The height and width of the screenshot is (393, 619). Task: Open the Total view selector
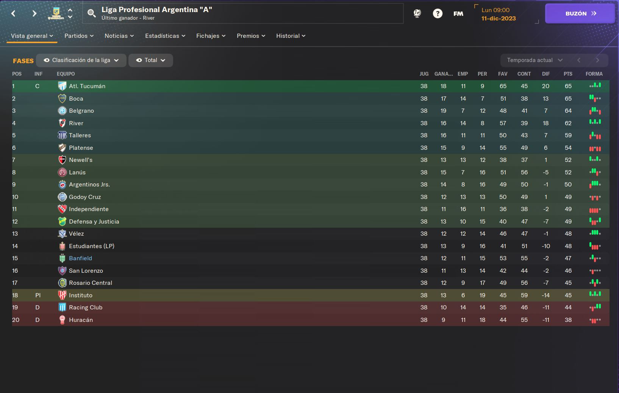[x=151, y=60]
